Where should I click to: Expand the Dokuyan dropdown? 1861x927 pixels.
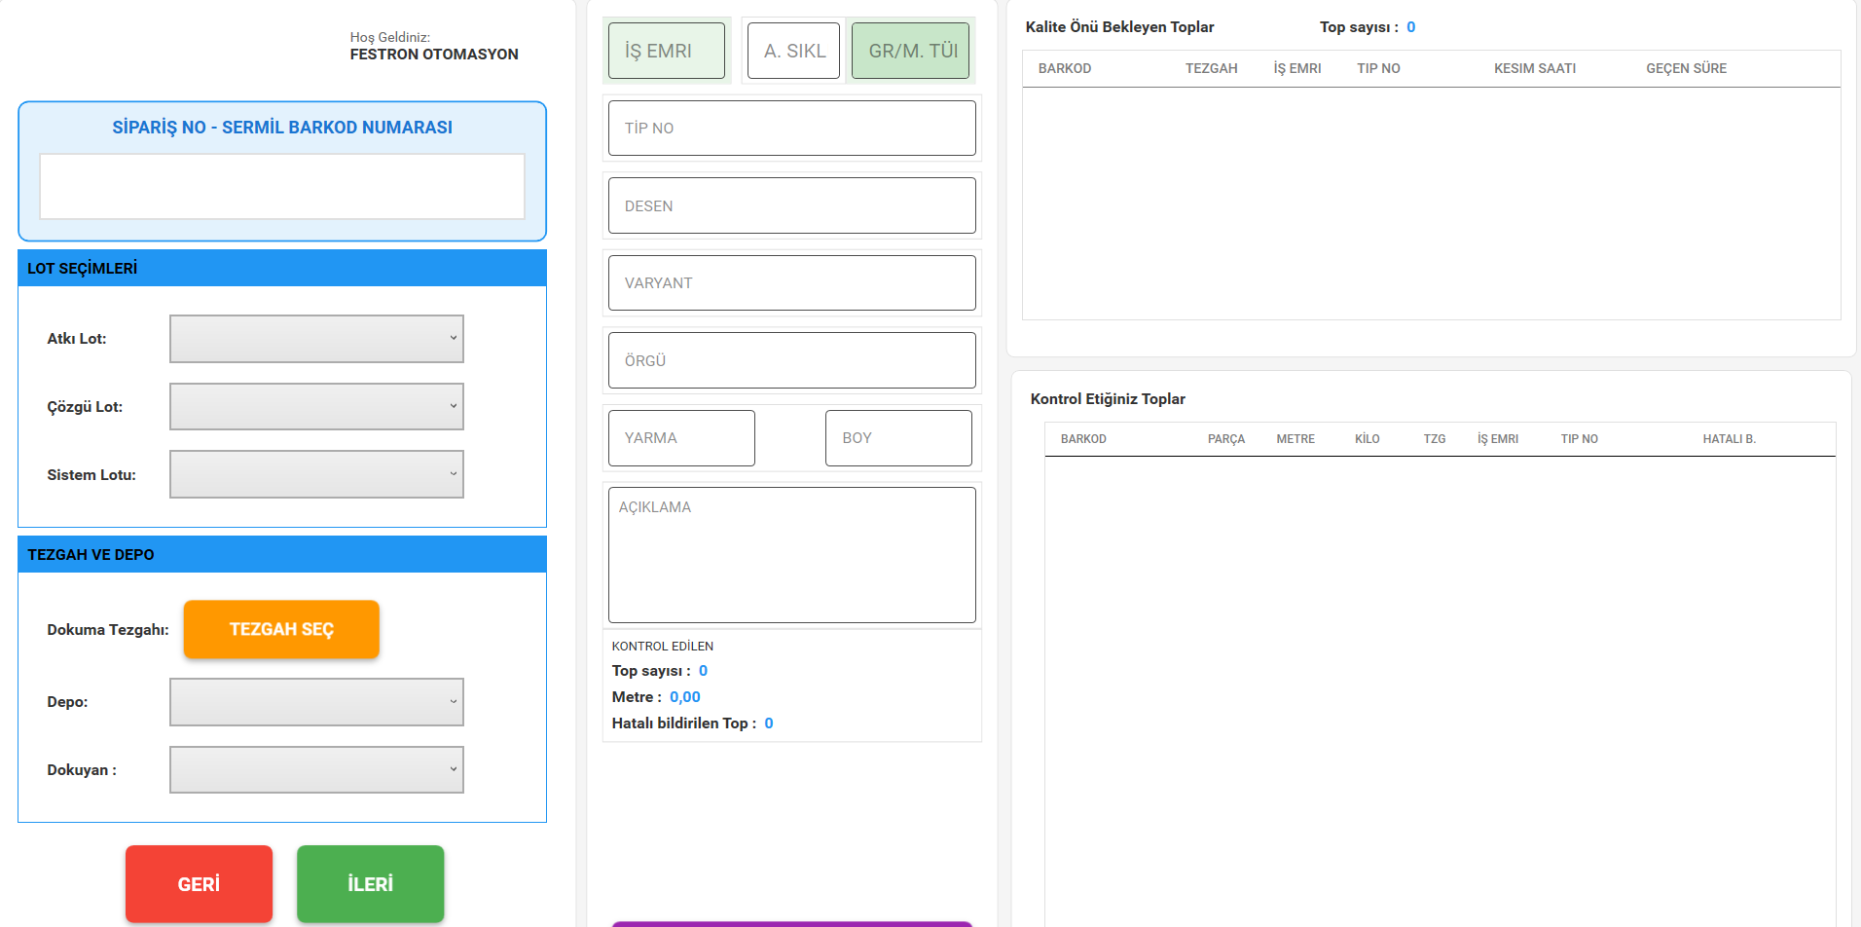(x=316, y=769)
